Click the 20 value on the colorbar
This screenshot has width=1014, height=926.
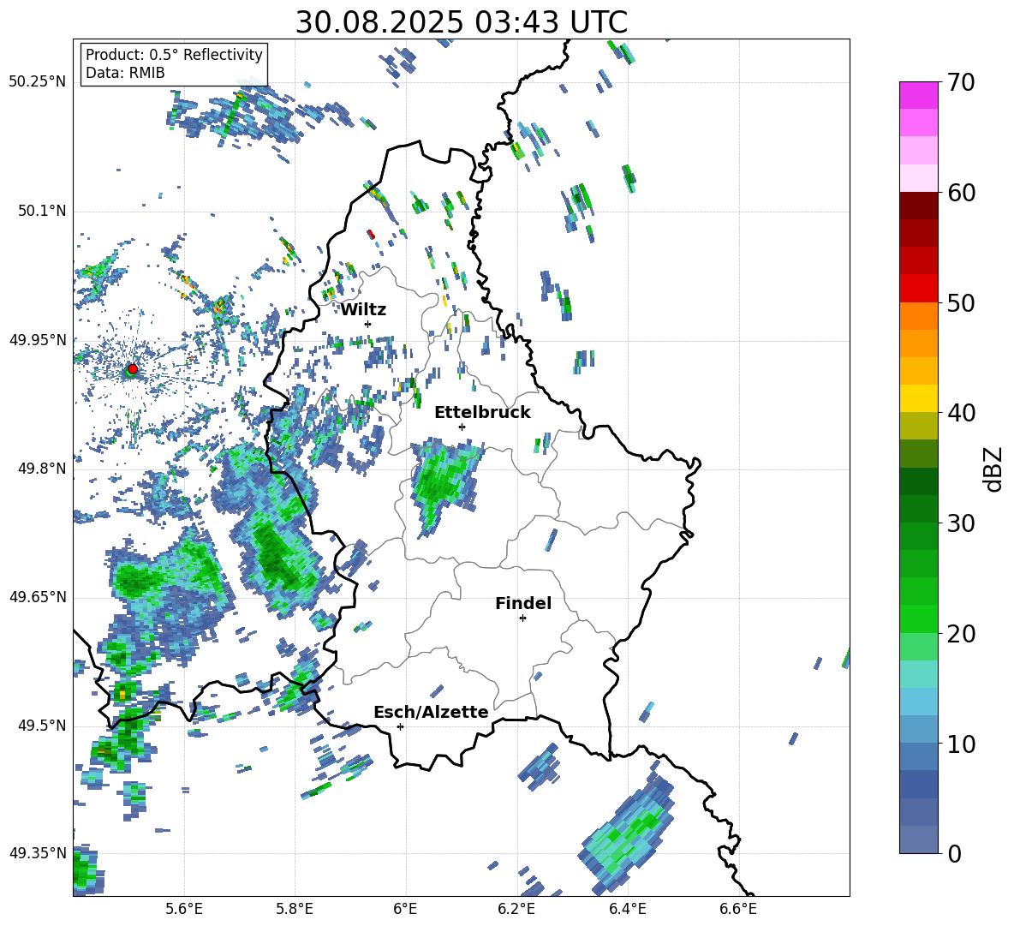961,634
